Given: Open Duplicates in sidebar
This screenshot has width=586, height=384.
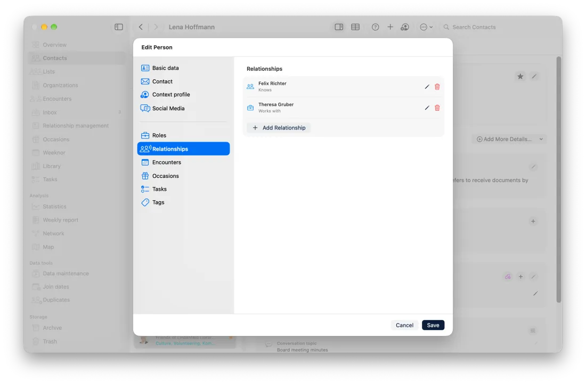Looking at the screenshot, I should point(77,300).
